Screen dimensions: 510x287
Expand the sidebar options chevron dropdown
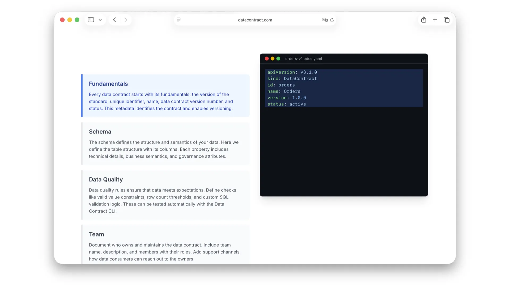(x=100, y=20)
